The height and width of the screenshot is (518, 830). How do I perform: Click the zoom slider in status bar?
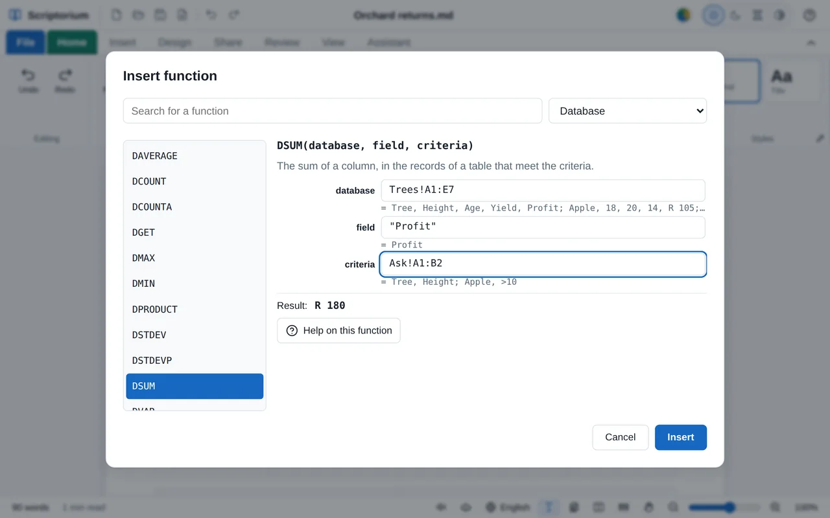point(724,507)
